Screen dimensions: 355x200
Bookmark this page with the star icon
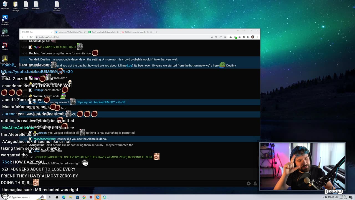click(225, 37)
